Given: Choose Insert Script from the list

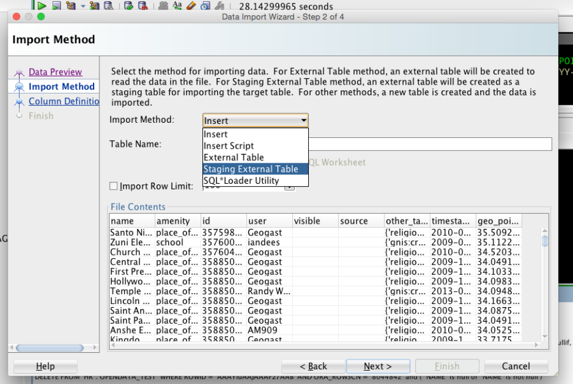Looking at the screenshot, I should (255, 146).
